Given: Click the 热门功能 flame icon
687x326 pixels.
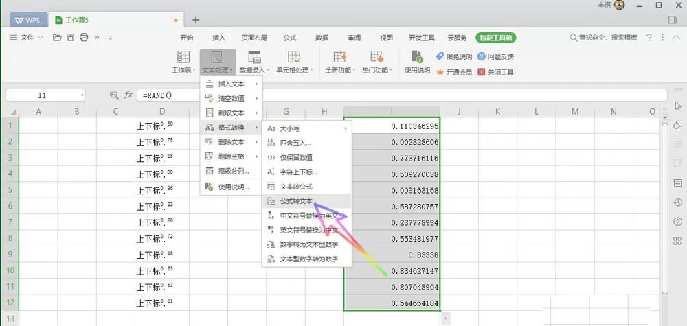Looking at the screenshot, I should 376,57.
